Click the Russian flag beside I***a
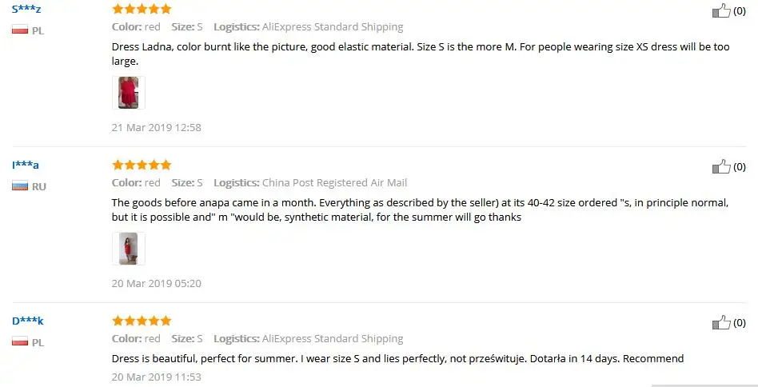Image resolution: width=758 pixels, height=387 pixels. pos(20,186)
